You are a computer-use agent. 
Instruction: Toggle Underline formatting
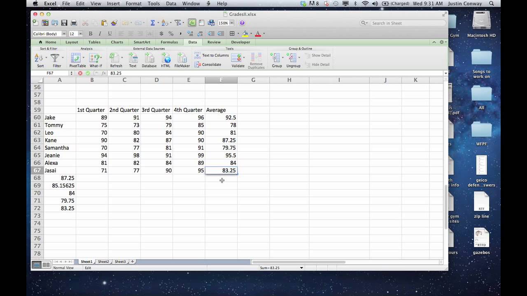110,34
